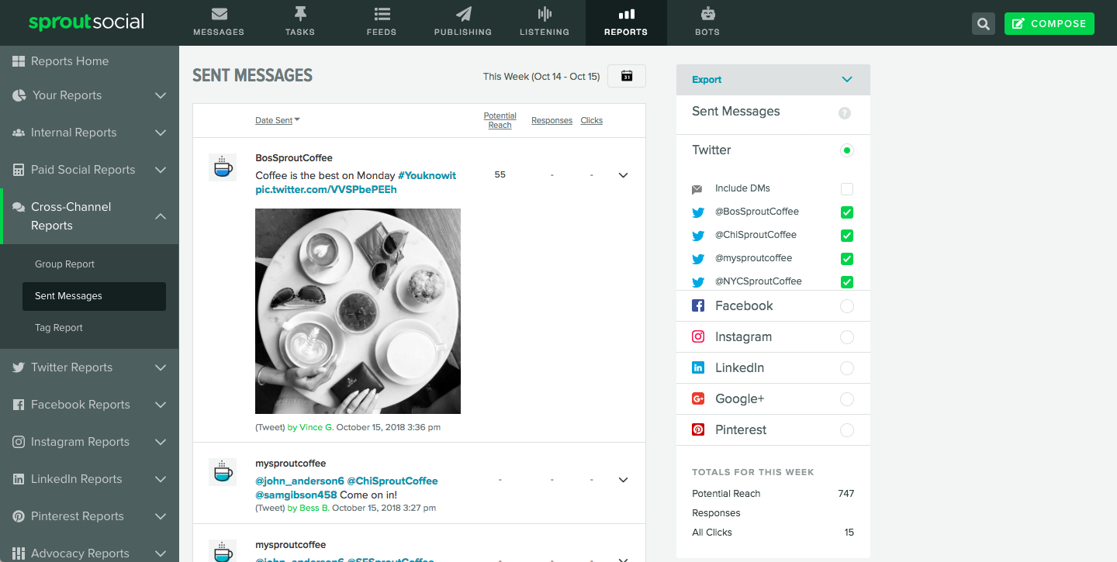Enable the Include DMs checkbox
Screen dimensions: 1117x562
847,189
